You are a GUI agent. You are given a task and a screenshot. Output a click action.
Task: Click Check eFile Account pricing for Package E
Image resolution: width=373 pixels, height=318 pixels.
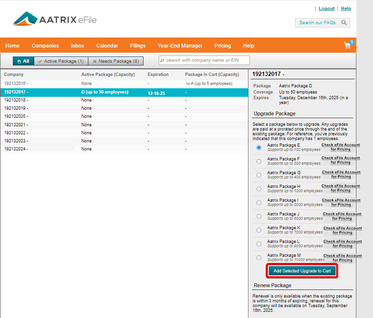coord(341,147)
